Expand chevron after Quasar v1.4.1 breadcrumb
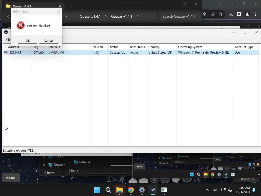 click(x=137, y=16)
